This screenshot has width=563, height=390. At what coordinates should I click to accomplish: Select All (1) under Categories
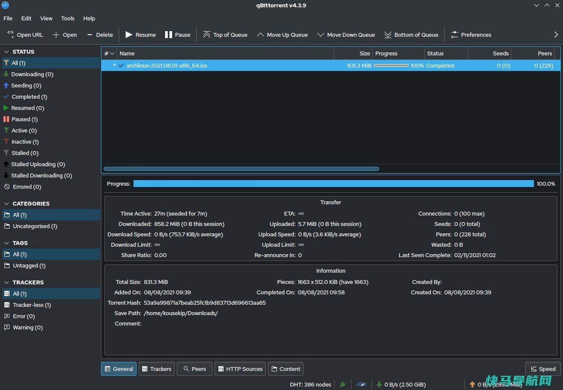pyautogui.click(x=51, y=215)
